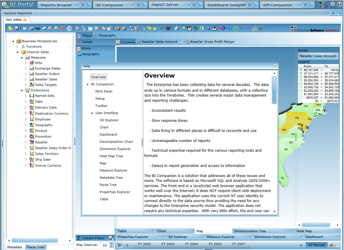
Task: Click the zoom out magnifier icon
Action: coord(57,28)
